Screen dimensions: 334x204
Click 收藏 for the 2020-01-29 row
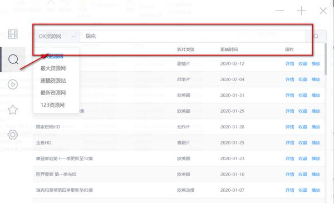coord(303,111)
